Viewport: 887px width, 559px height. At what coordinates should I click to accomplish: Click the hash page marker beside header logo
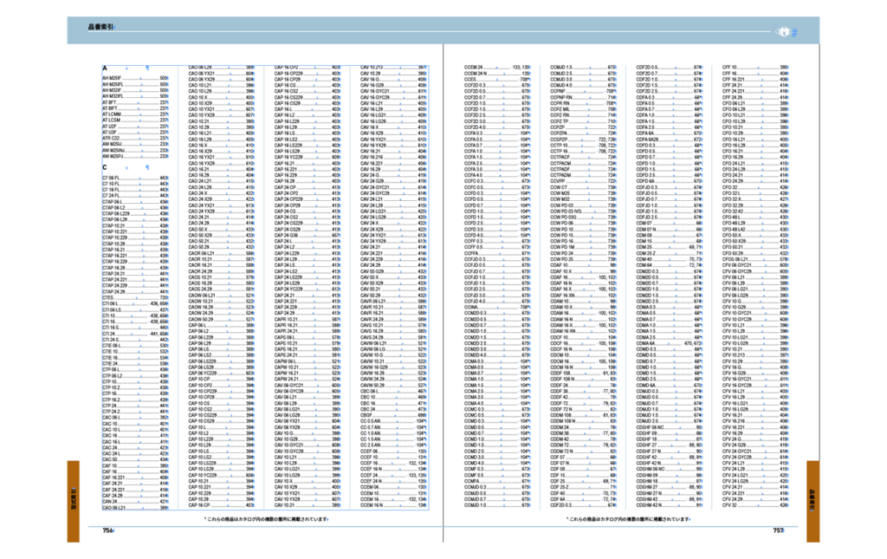tap(793, 31)
